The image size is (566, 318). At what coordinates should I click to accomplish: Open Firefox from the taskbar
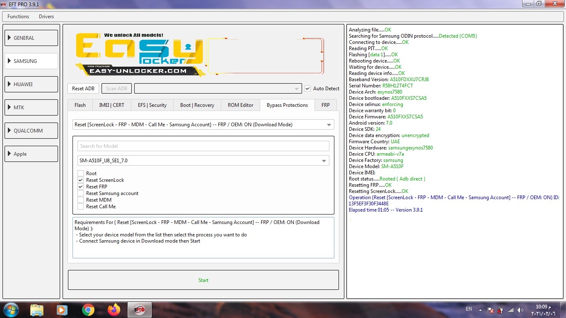114,310
